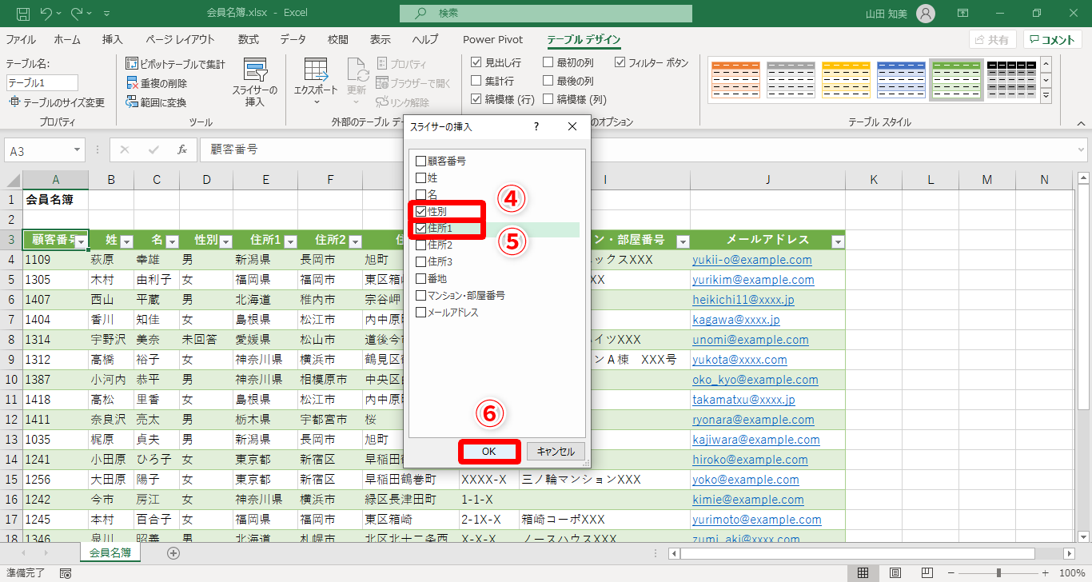1092x582 pixels.
Task: Open the 住所2 column filter dropdown
Action: coord(355,241)
